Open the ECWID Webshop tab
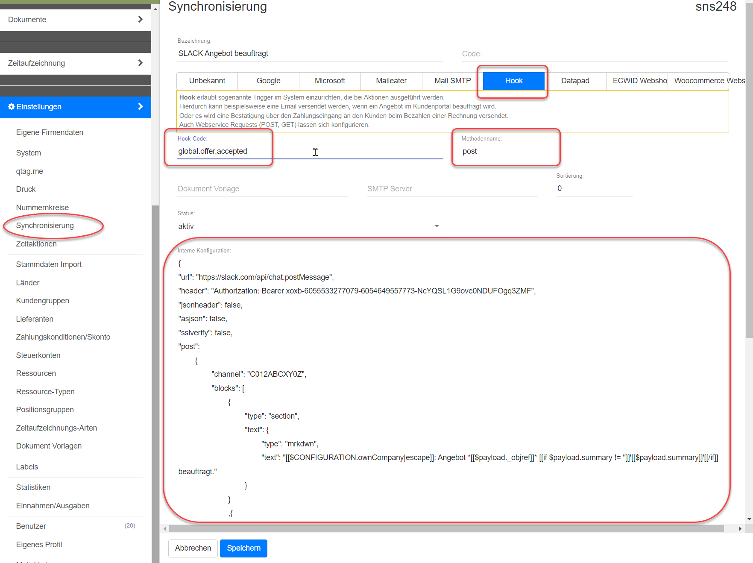The width and height of the screenshot is (753, 563). point(637,81)
